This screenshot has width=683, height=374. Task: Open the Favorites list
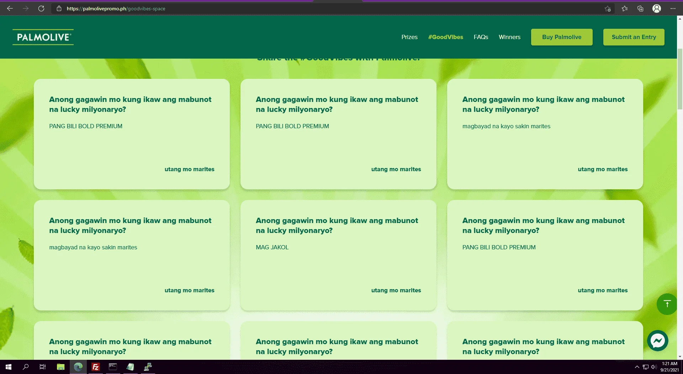(x=625, y=9)
